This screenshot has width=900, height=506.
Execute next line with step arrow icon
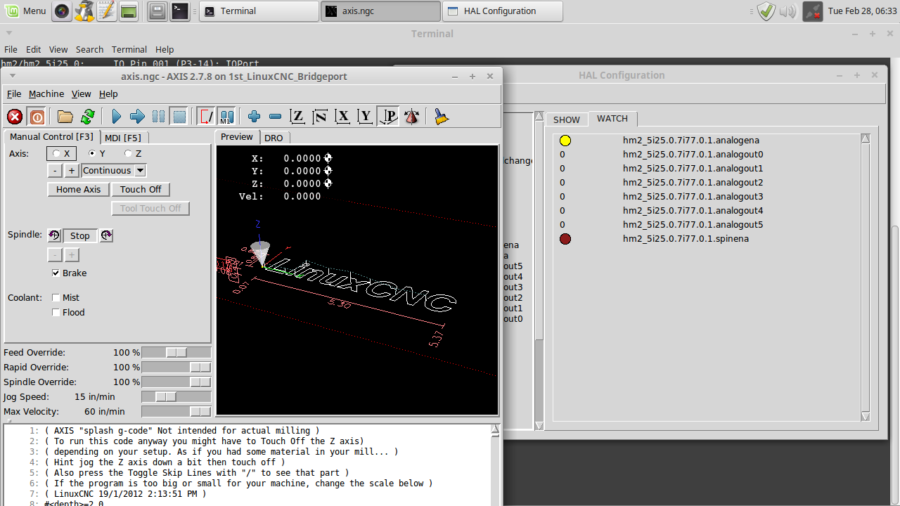coord(138,117)
